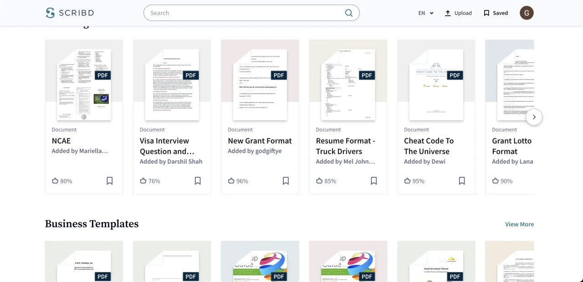Click Added by Mariella author text

[80, 151]
